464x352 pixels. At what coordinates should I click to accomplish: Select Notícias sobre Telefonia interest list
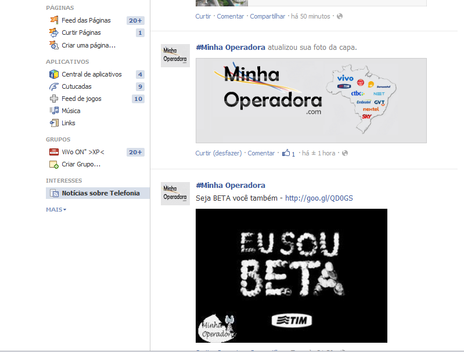100,193
